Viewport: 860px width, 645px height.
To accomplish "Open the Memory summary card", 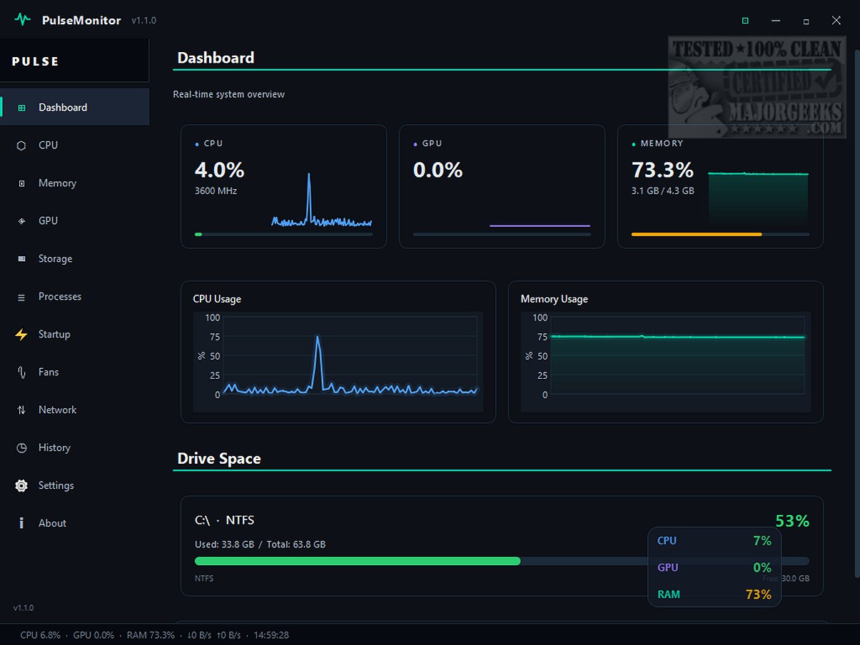I will point(720,187).
